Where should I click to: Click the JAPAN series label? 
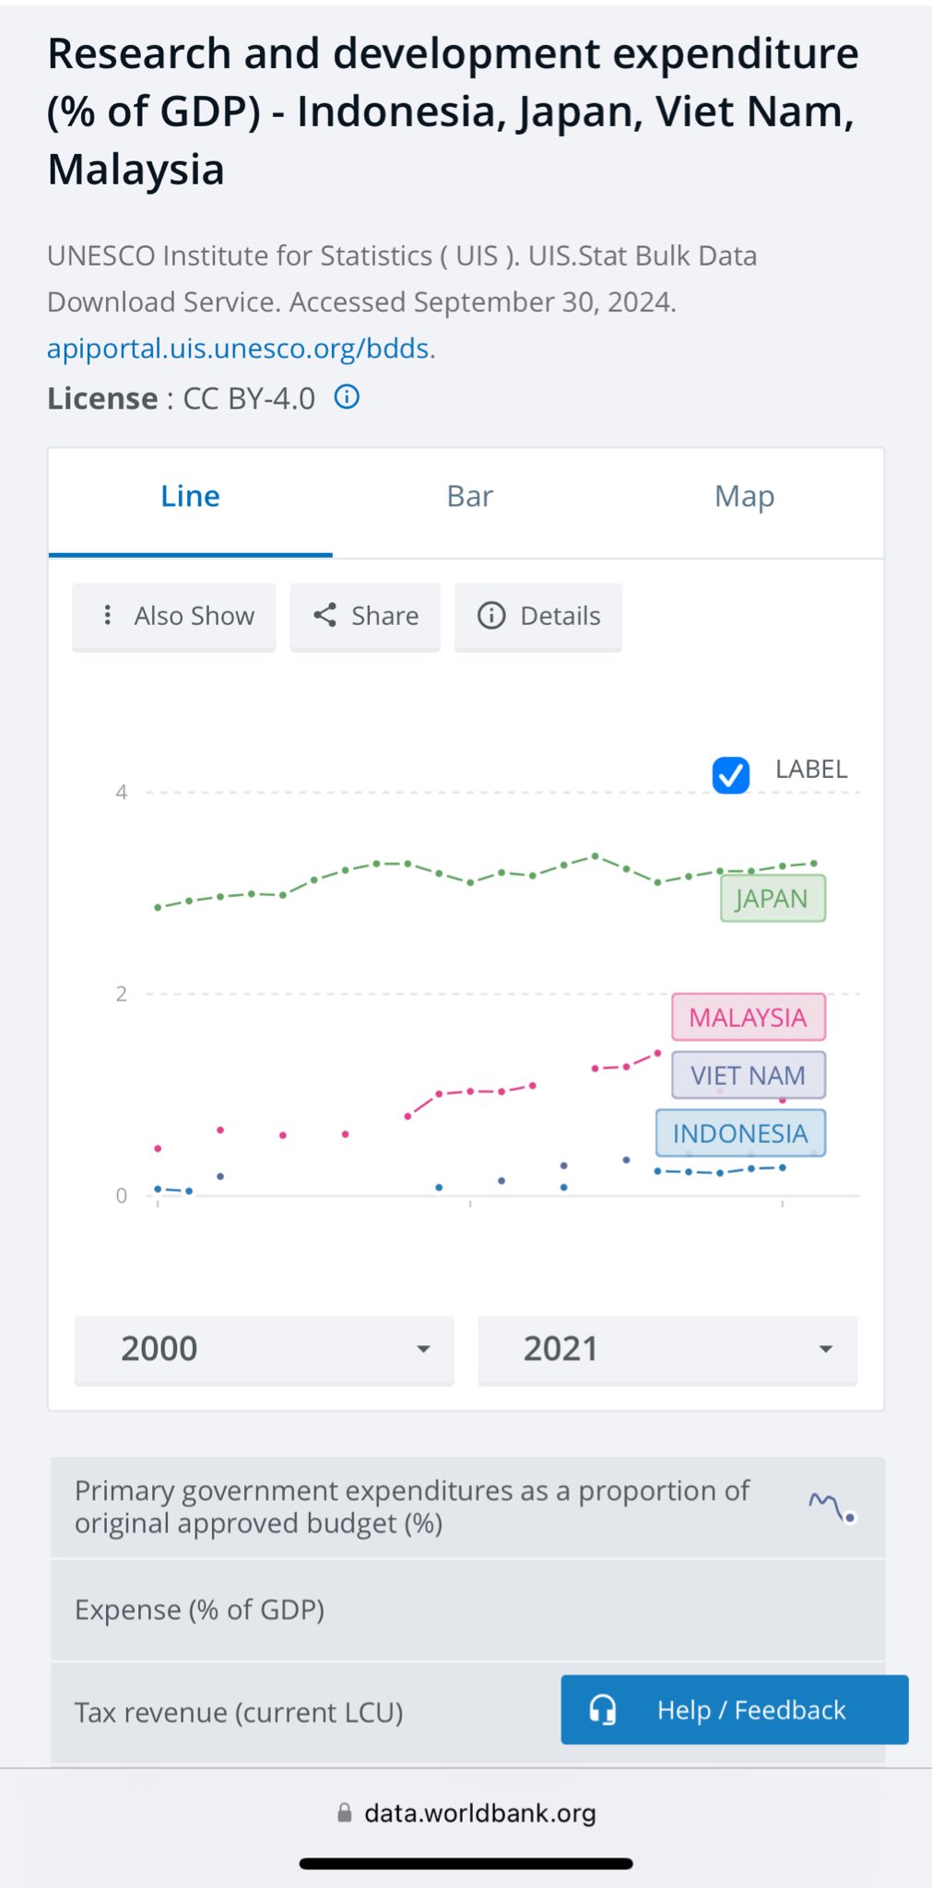772,899
